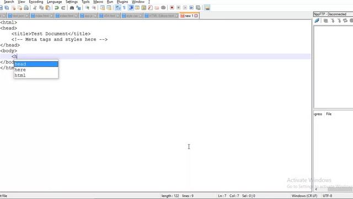
Task: Click 'Ln : 7' in status bar
Action: pos(222,196)
